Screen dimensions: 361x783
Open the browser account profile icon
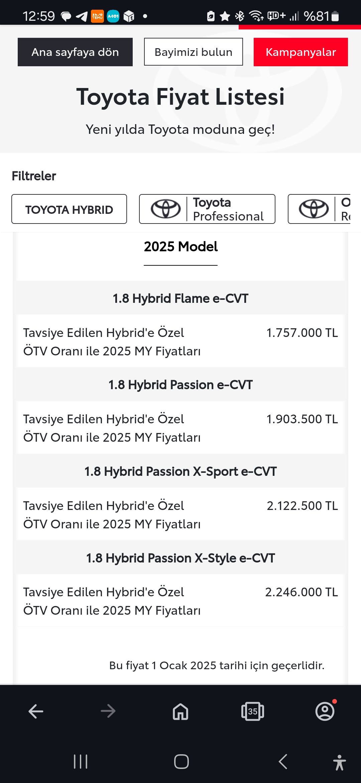click(x=325, y=711)
